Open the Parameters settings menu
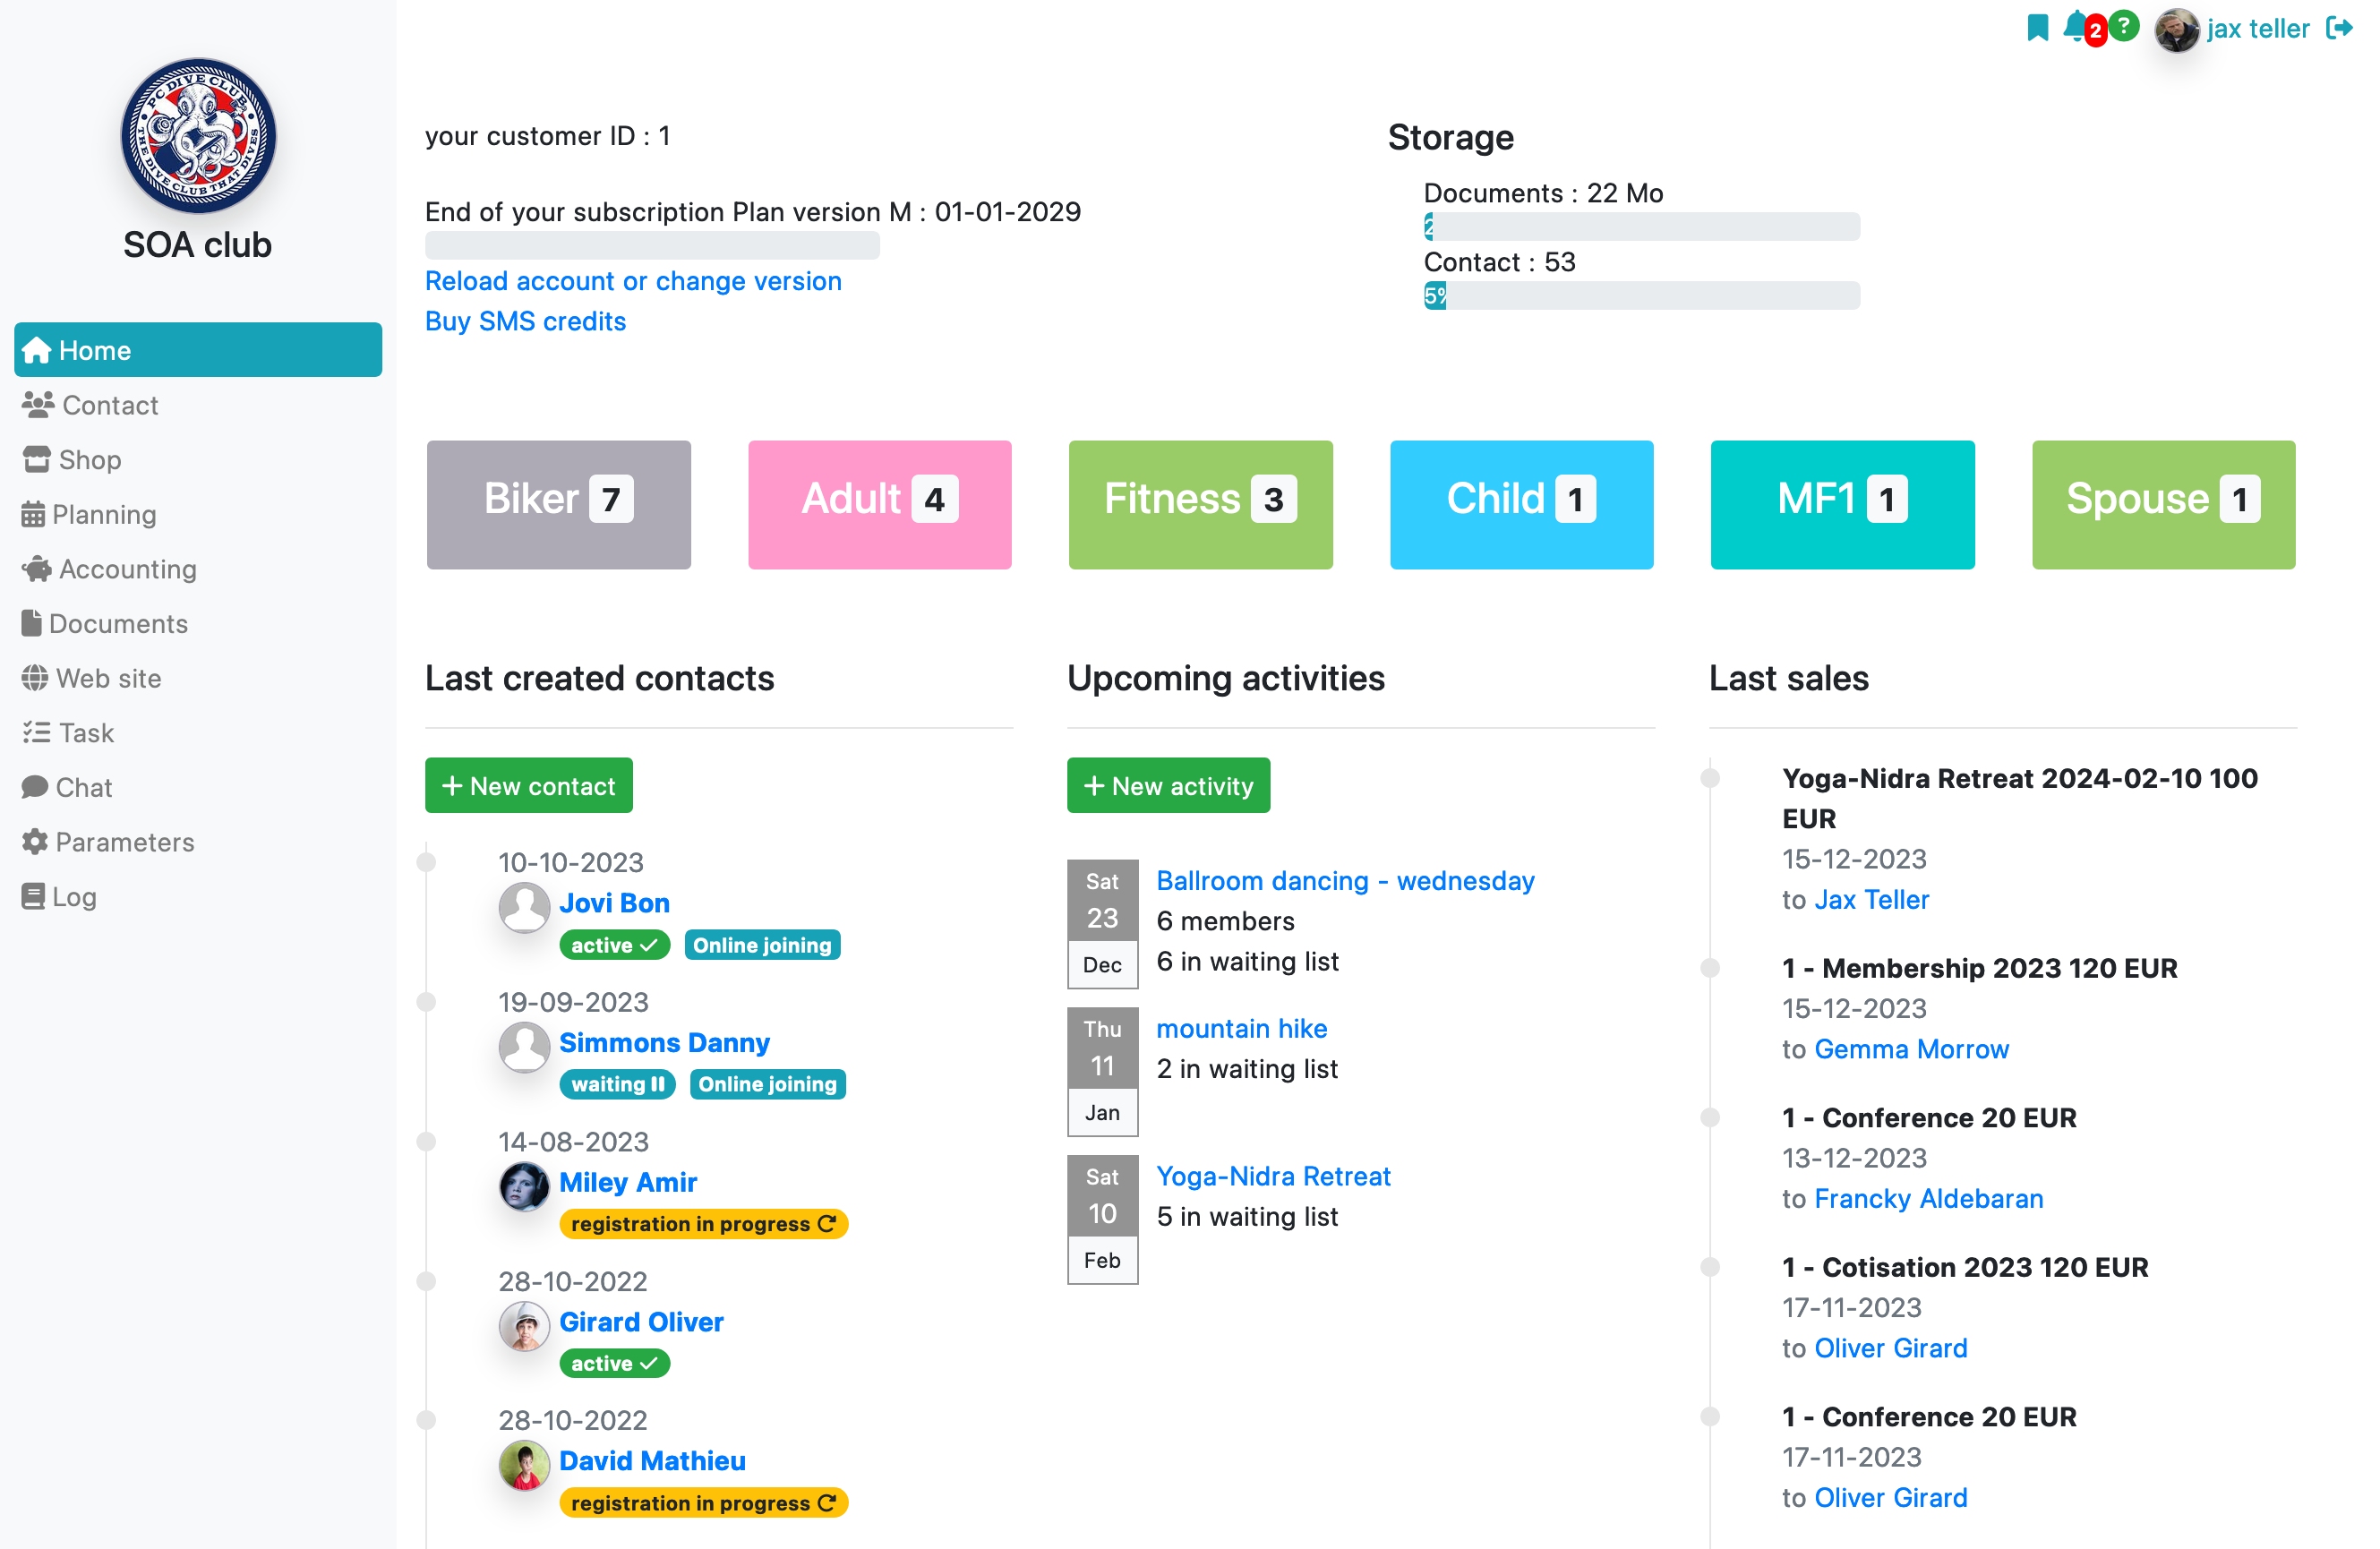Image resolution: width=2380 pixels, height=1549 pixels. coord(124,842)
